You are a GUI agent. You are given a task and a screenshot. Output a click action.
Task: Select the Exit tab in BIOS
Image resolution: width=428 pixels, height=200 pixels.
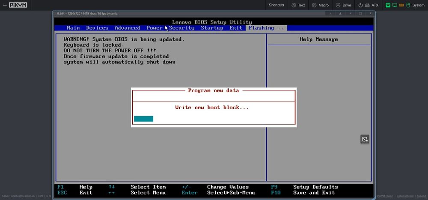click(235, 28)
